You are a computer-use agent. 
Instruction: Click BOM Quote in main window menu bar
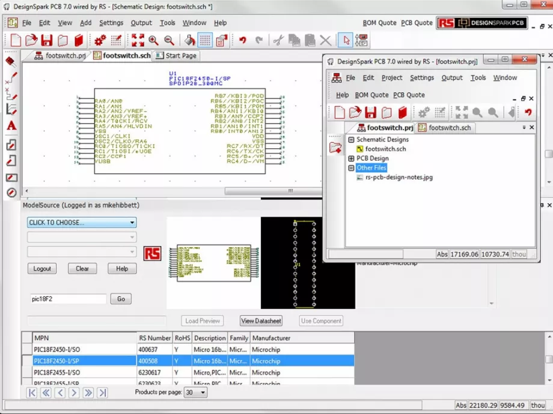click(x=379, y=23)
